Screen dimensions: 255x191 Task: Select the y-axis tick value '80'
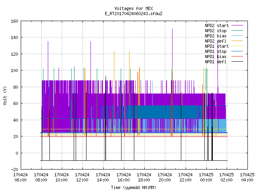pos(16,87)
